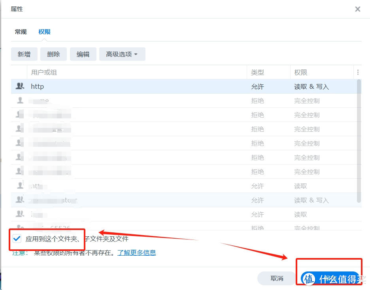Screen dimensions: 370x290
Task: Click the 编辑 button
Action: pos(83,54)
